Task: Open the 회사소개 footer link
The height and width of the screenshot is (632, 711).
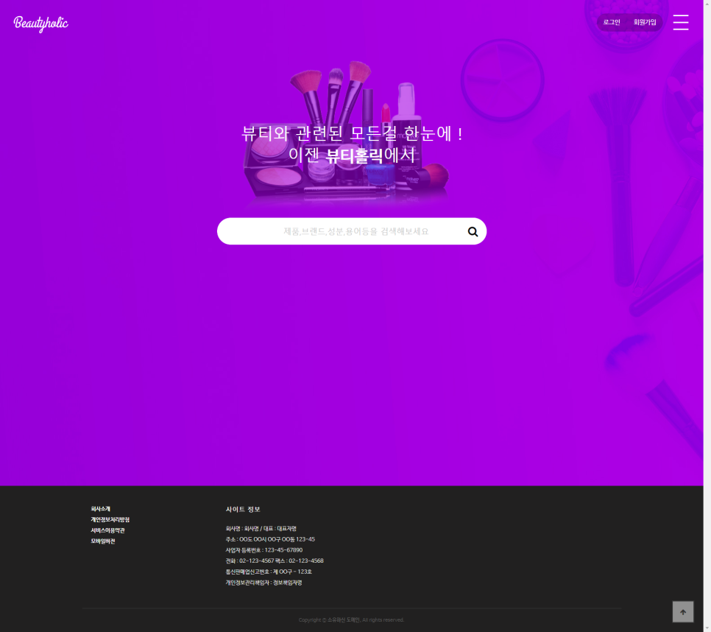Action: 101,509
